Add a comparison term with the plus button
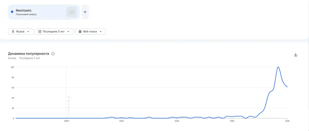Viewport: 309px width, 131px height. [x=85, y=12]
